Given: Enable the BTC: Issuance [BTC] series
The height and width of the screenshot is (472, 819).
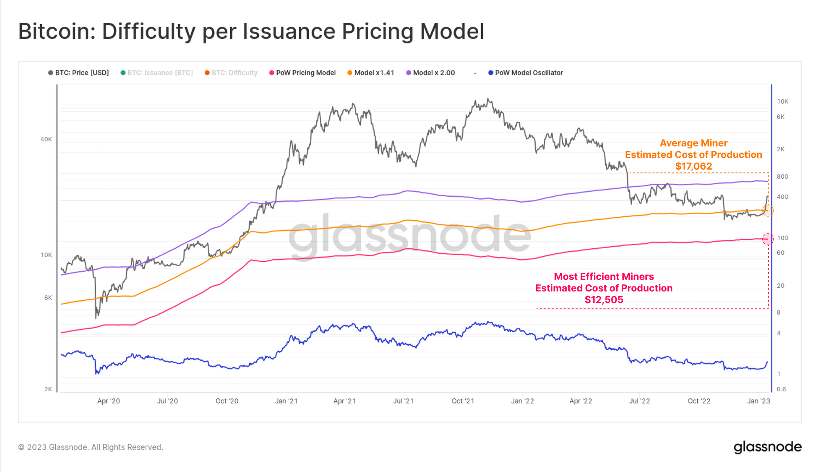Looking at the screenshot, I should (x=157, y=73).
